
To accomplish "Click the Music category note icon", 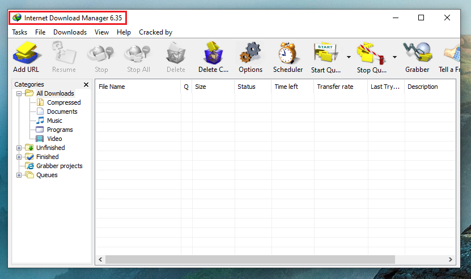I will click(x=40, y=121).
